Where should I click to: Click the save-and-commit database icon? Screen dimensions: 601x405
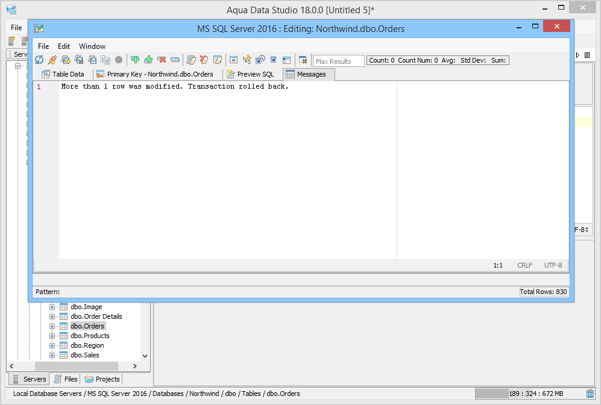[x=66, y=60]
